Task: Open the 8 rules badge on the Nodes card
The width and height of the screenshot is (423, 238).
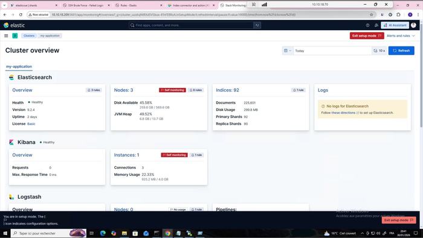Action: [196, 90]
